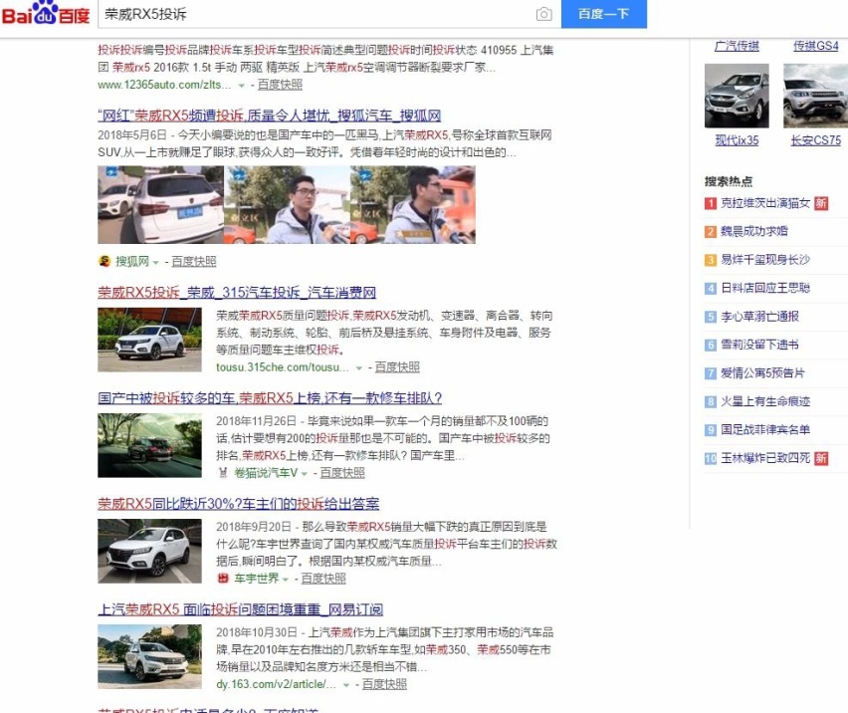Viewport: 848px width, 713px height.
Task: Click the Baidu logo
Action: (46, 14)
